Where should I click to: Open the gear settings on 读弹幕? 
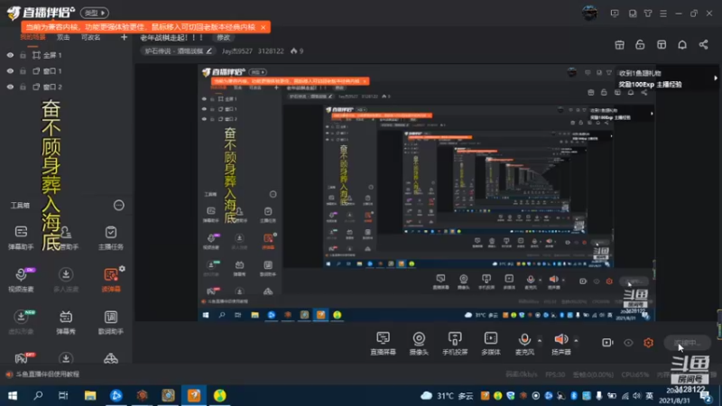[x=122, y=268]
